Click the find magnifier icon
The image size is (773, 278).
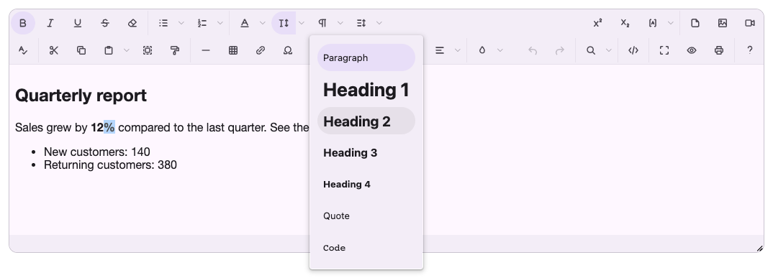click(x=591, y=50)
